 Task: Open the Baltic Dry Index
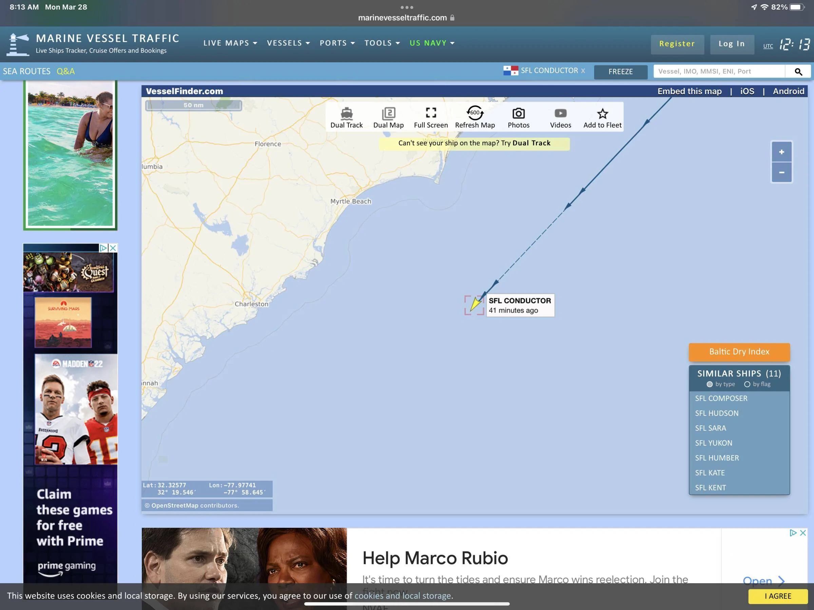click(x=739, y=352)
